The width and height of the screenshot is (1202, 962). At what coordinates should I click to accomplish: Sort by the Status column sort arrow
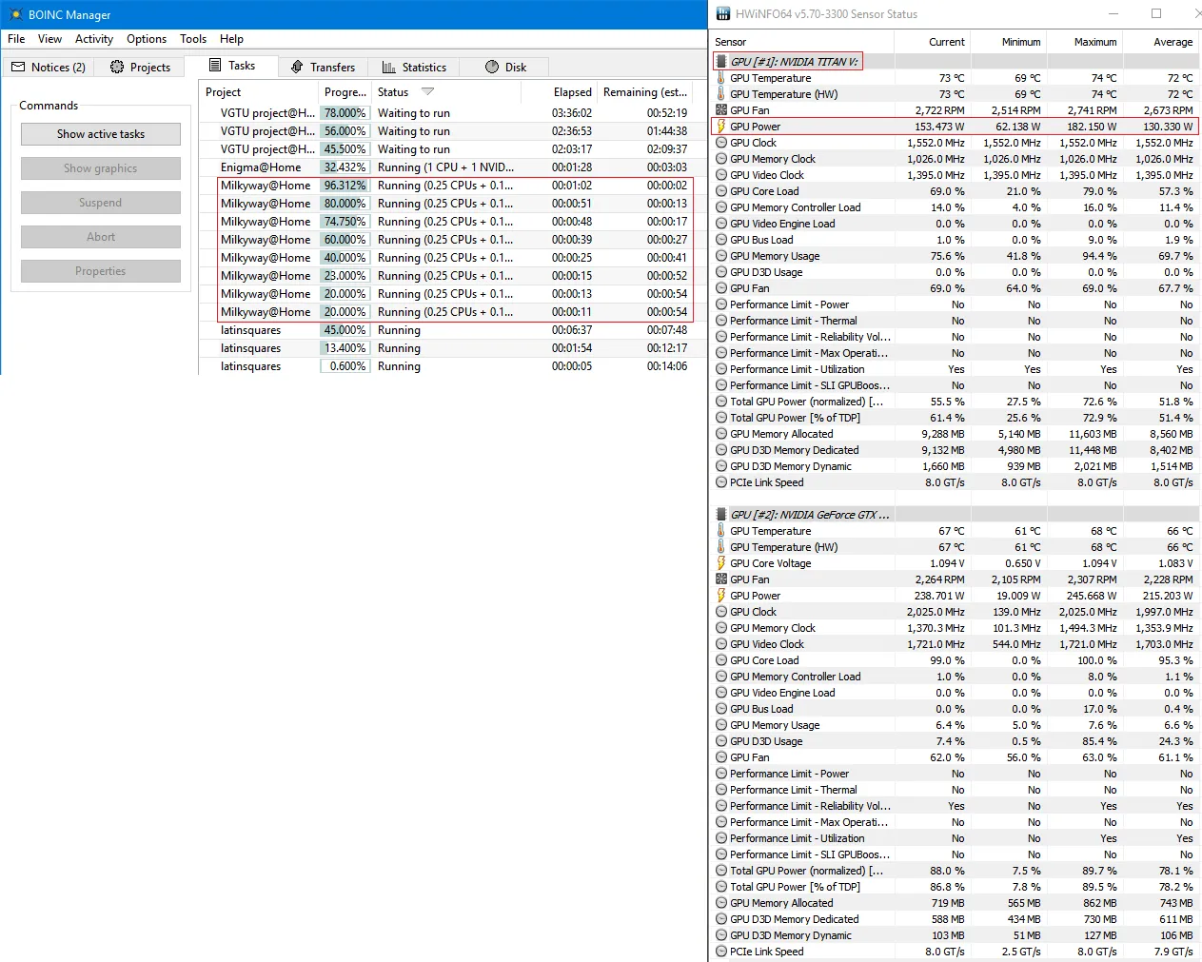(x=427, y=91)
